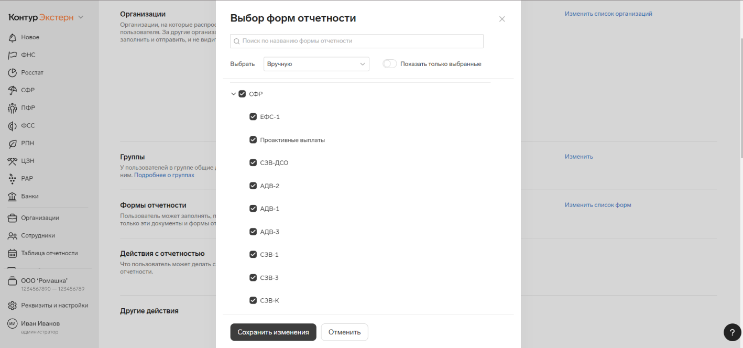Screen dimensions: 743x348
Task: Uncheck the Проактивные выплаты checkbox
Action: pos(253,140)
